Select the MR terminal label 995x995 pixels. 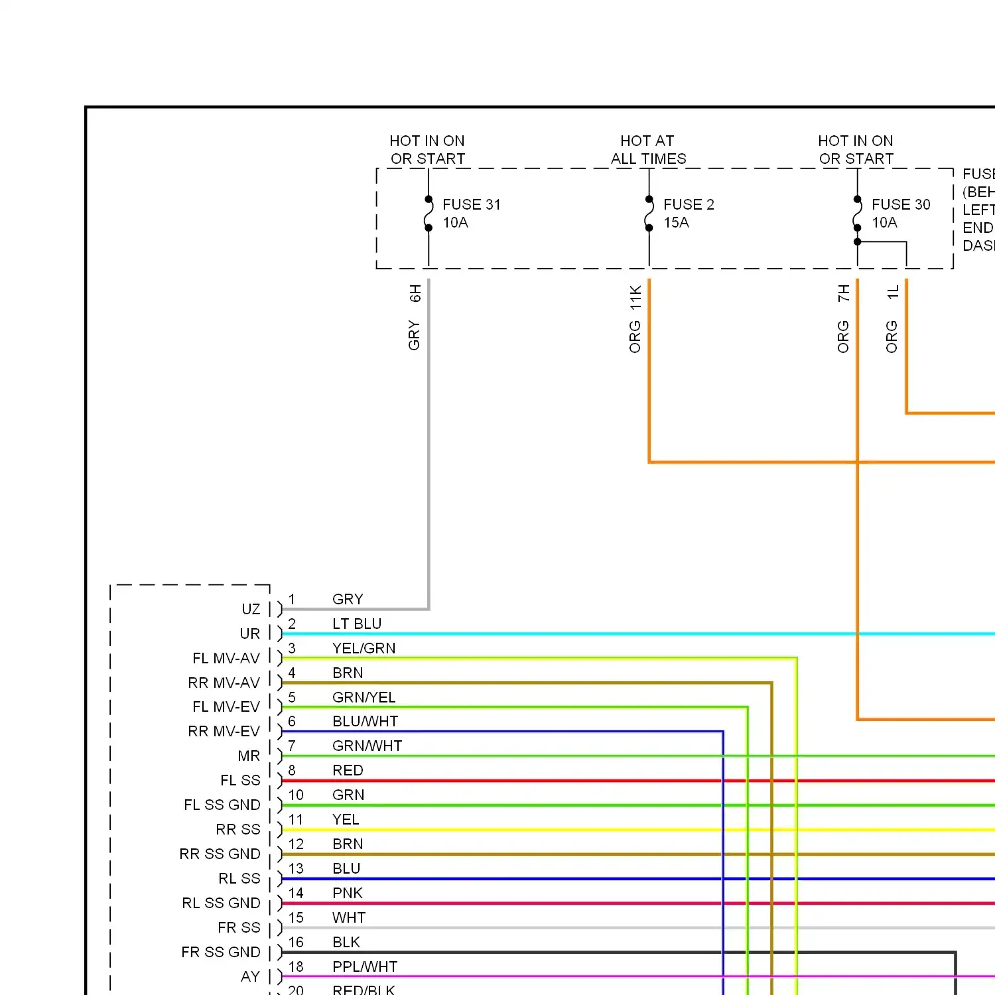249,756
